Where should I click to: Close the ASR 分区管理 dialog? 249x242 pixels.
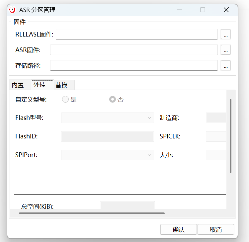pos(226,10)
